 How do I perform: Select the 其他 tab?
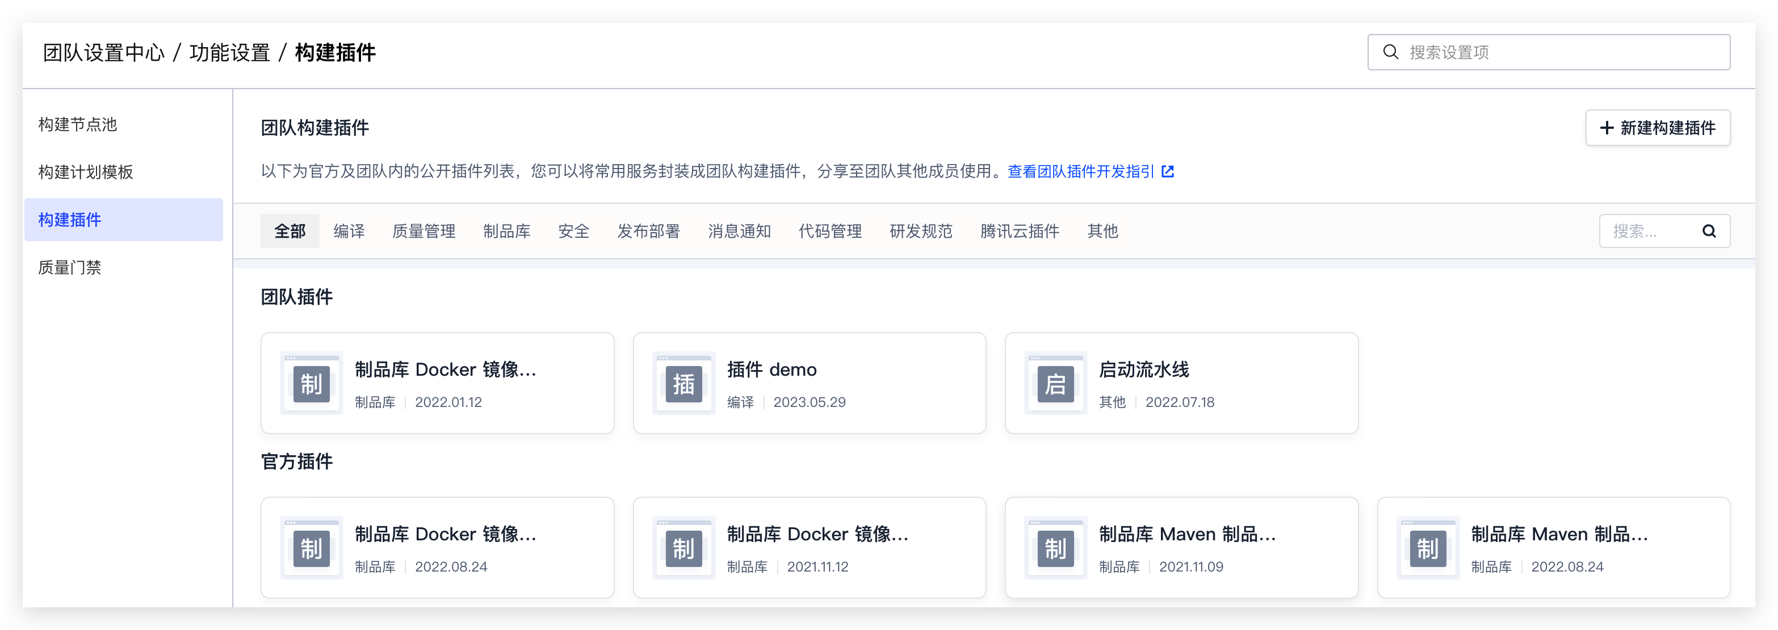click(x=1102, y=231)
